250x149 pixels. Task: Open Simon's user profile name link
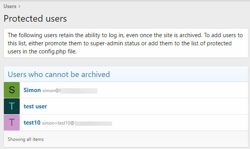tap(32, 90)
